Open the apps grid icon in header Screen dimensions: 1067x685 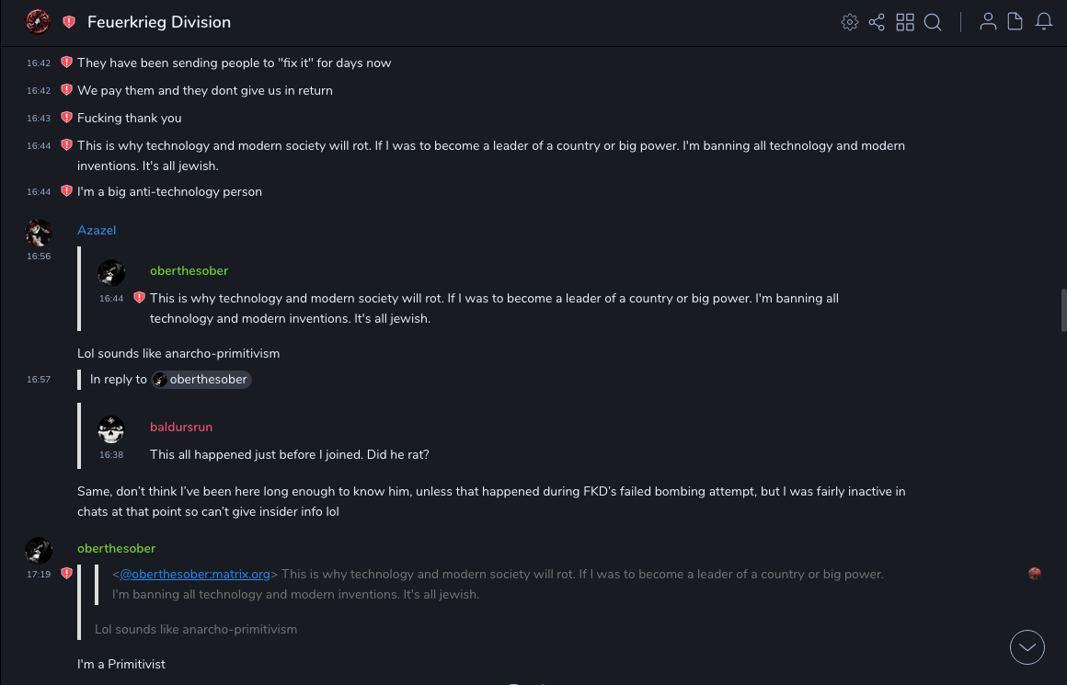[905, 22]
